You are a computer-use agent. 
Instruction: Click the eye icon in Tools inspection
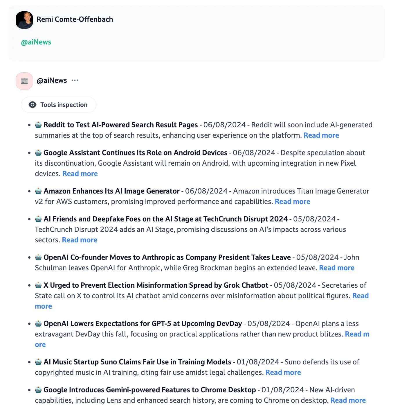click(33, 105)
